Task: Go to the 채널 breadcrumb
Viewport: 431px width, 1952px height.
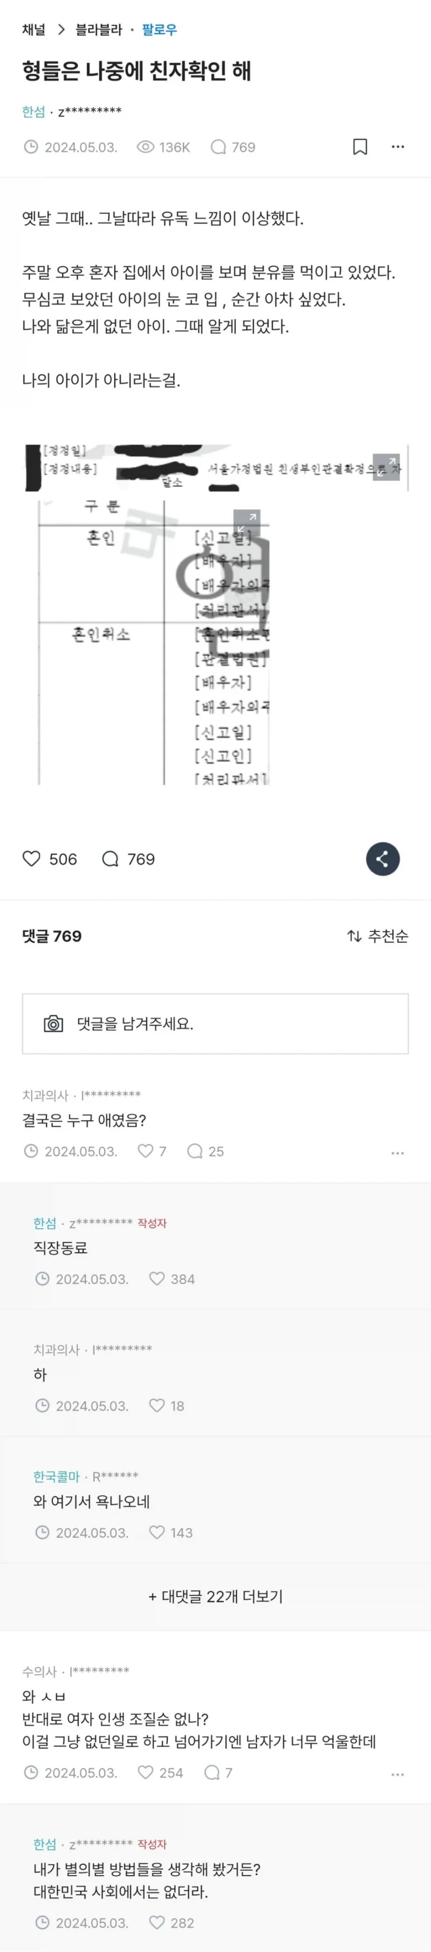Action: click(33, 29)
